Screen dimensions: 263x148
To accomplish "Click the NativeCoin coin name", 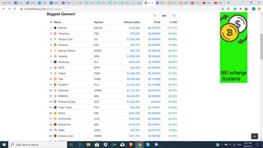I will pyautogui.click(x=65, y=125).
